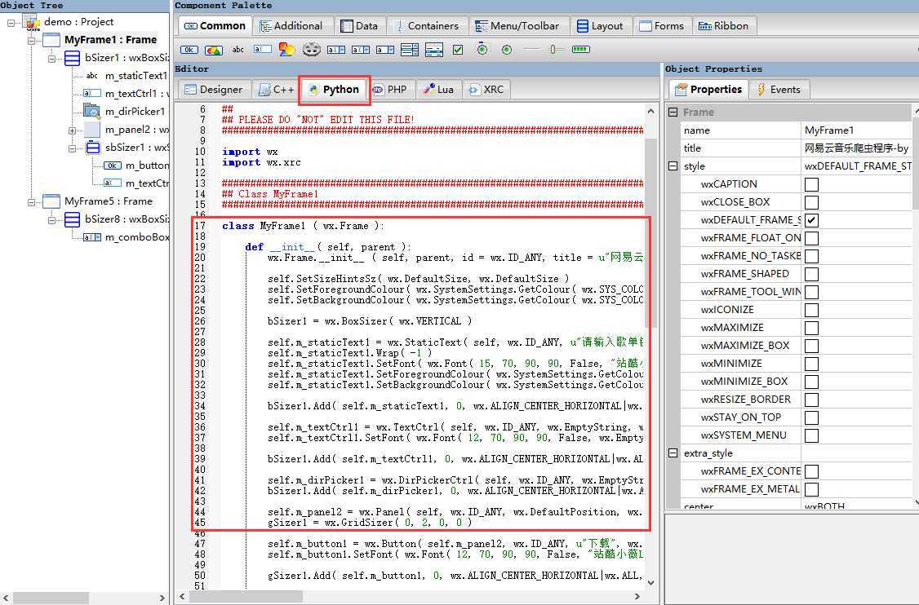Viewport: 919px width, 605px height.
Task: Switch to the Data palette tab
Action: click(x=358, y=26)
